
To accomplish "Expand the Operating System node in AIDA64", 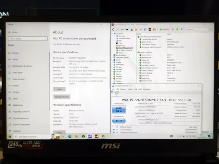I will point(112,58).
